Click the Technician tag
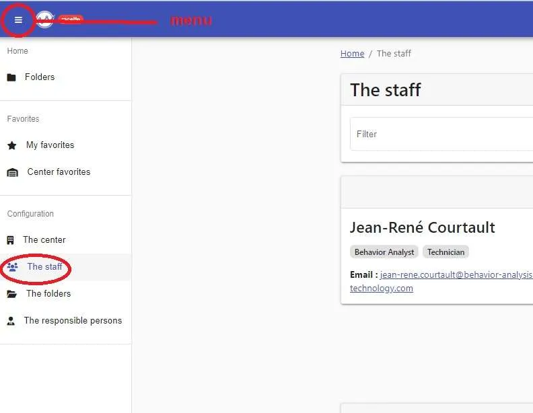Image resolution: width=533 pixels, height=413 pixels. [446, 252]
